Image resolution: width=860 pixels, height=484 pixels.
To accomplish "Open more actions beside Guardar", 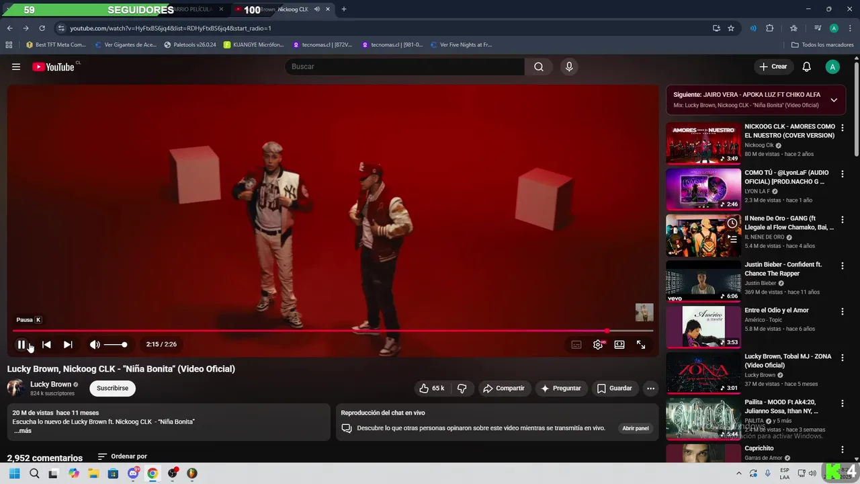I will [x=650, y=389].
